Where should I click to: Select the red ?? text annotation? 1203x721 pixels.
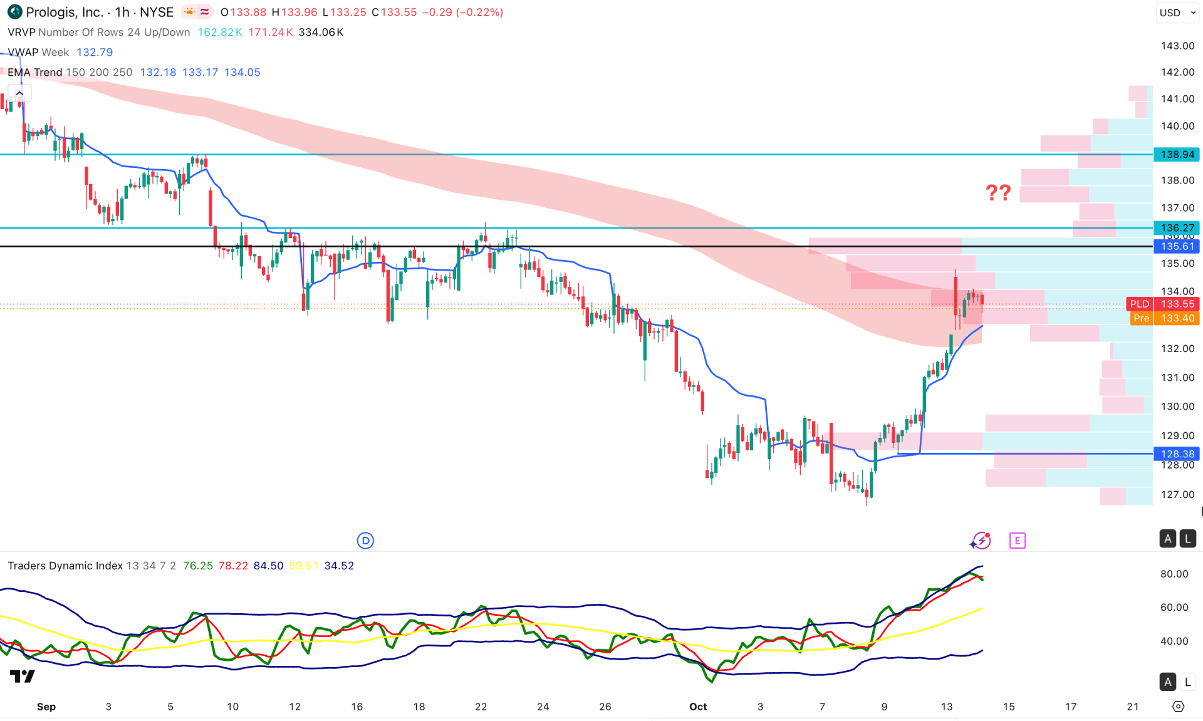point(998,192)
